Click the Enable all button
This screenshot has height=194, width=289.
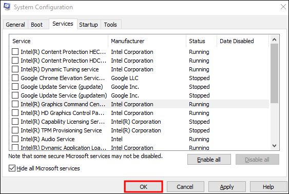click(x=209, y=160)
